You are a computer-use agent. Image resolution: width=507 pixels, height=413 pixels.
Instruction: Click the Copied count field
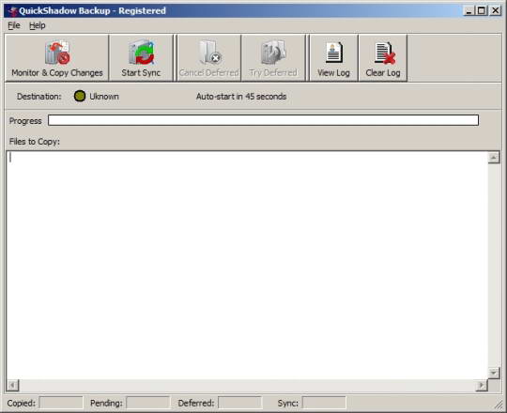[x=61, y=403]
